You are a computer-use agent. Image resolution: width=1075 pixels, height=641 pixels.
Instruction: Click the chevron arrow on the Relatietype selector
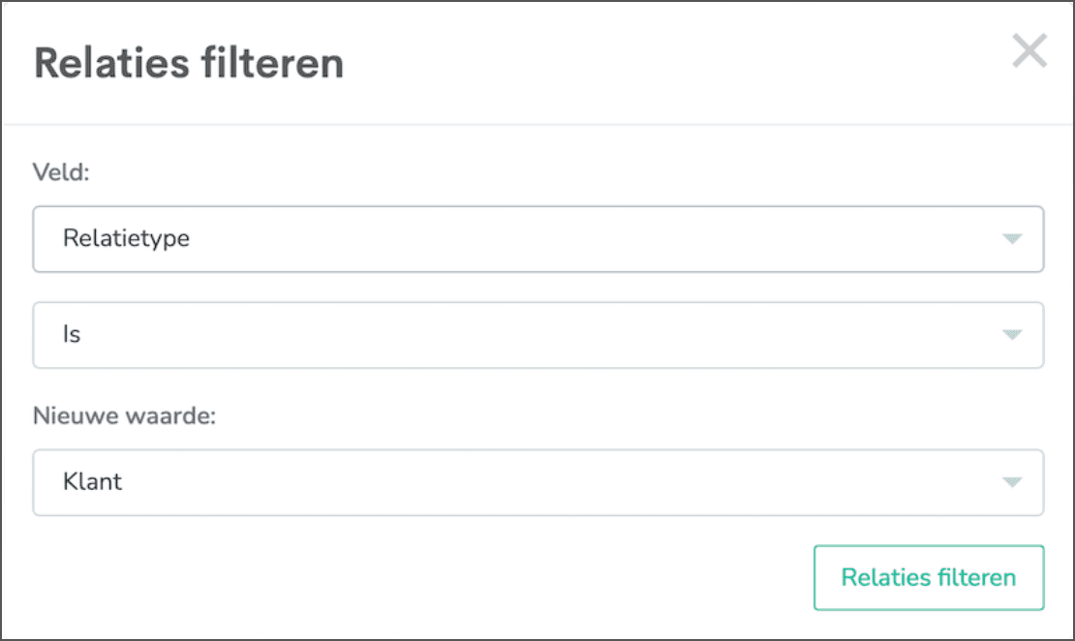click(x=1010, y=238)
